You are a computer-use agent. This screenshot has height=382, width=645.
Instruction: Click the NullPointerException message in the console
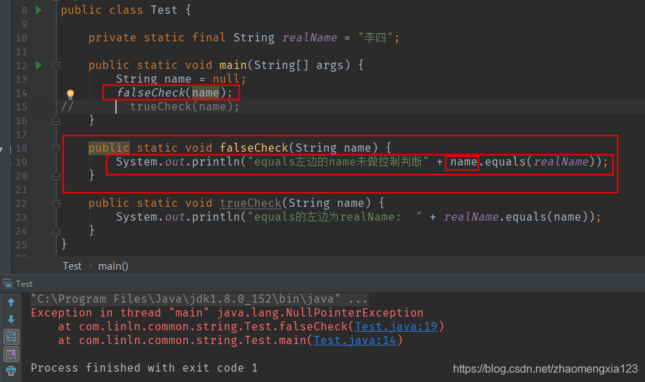(227, 313)
